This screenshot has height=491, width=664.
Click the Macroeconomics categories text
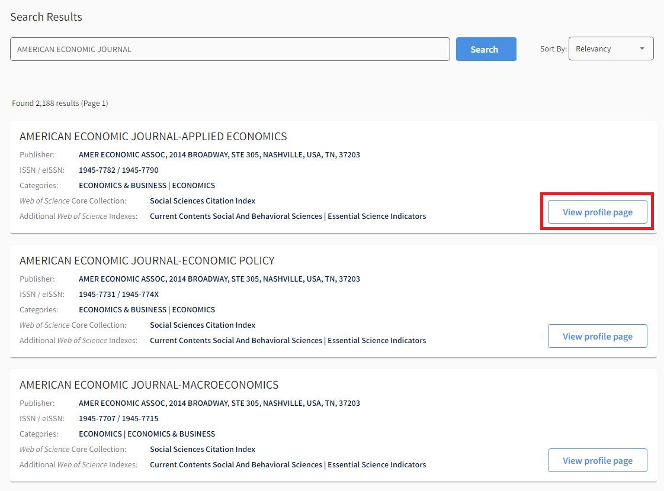click(147, 434)
